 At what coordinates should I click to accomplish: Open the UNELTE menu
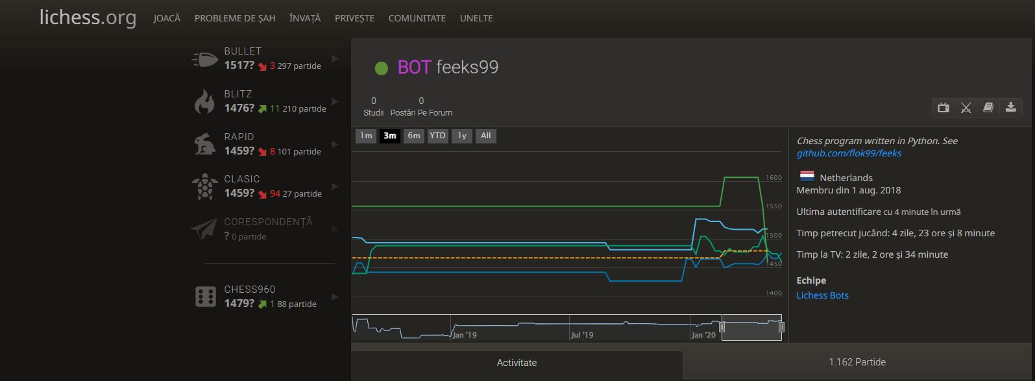click(x=476, y=18)
